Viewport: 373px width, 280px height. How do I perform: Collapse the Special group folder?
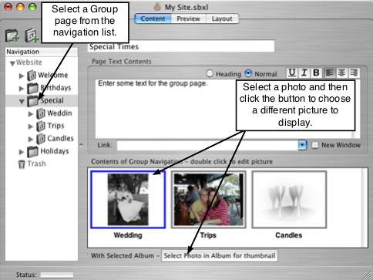pos(22,102)
